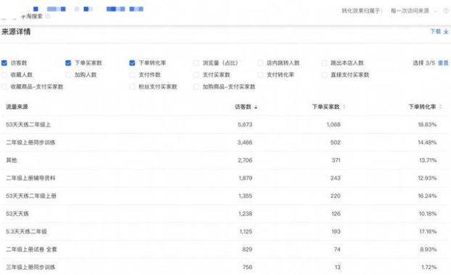Click the conversion rate 1.72%
The image size is (451, 275).
point(429,267)
